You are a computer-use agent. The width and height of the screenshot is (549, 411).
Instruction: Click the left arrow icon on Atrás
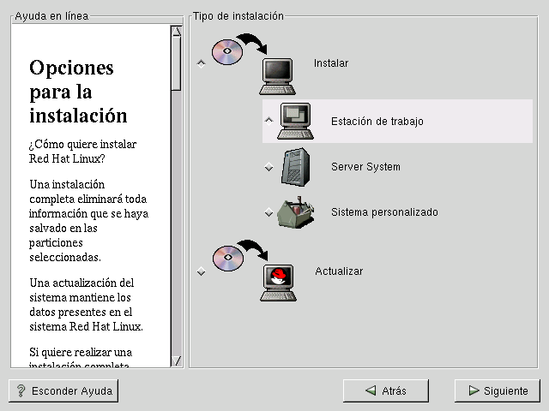point(371,391)
